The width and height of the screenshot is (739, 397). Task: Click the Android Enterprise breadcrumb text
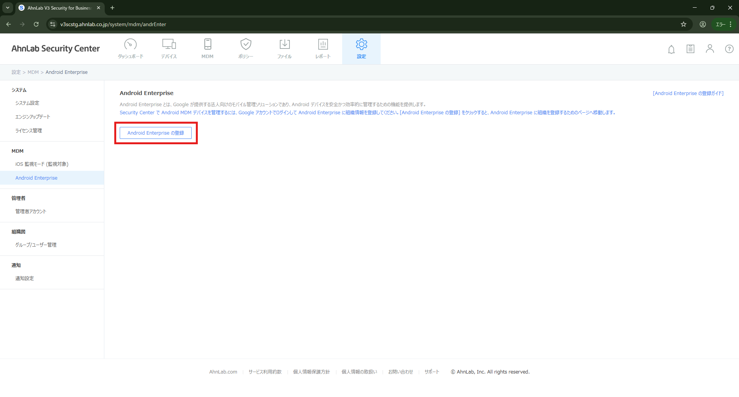click(x=67, y=72)
